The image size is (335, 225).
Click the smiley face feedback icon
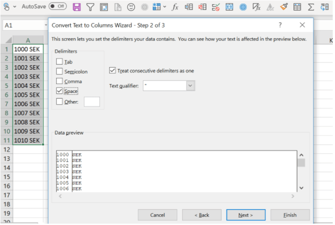pyautogui.click(x=131, y=7)
